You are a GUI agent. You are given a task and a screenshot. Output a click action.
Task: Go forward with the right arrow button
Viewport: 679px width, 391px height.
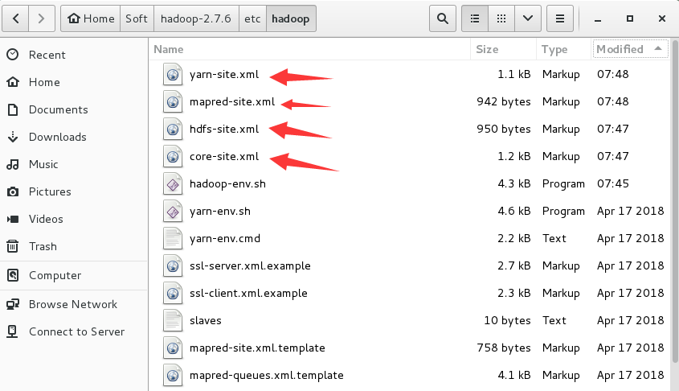pyautogui.click(x=42, y=19)
